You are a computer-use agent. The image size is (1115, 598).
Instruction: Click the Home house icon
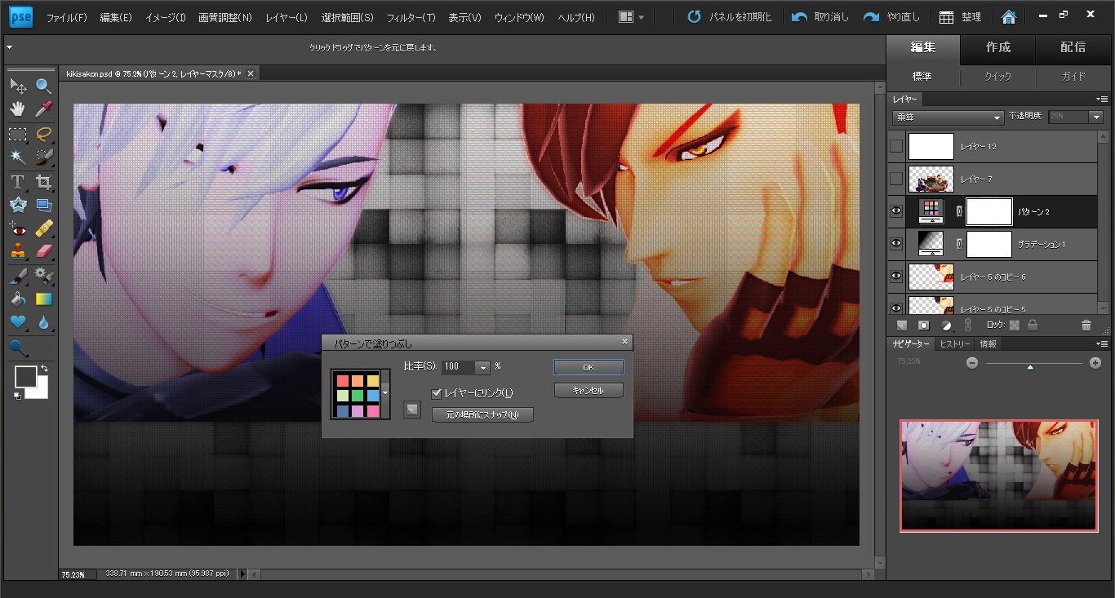coord(1009,16)
